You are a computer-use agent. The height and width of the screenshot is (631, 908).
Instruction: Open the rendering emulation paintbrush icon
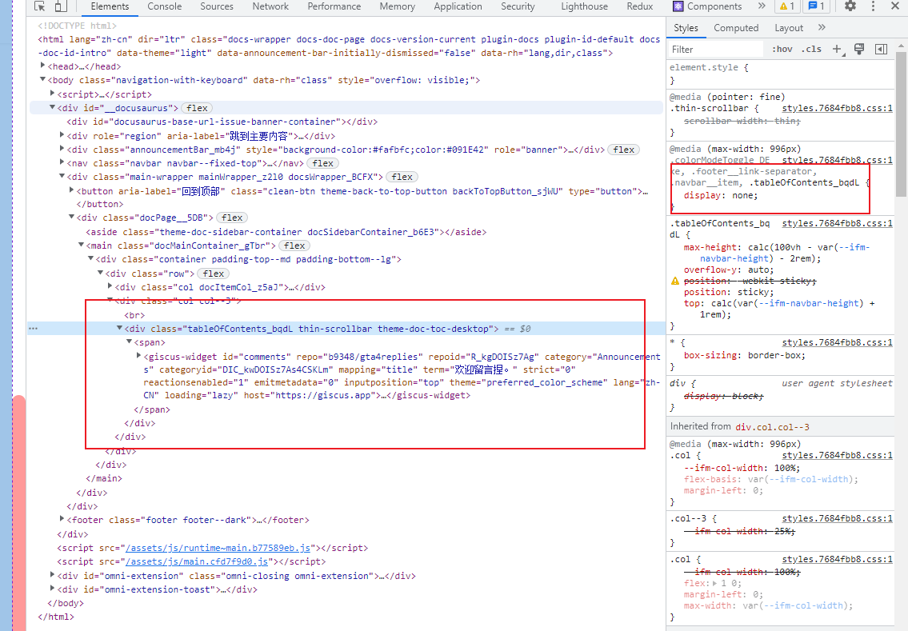(x=859, y=49)
